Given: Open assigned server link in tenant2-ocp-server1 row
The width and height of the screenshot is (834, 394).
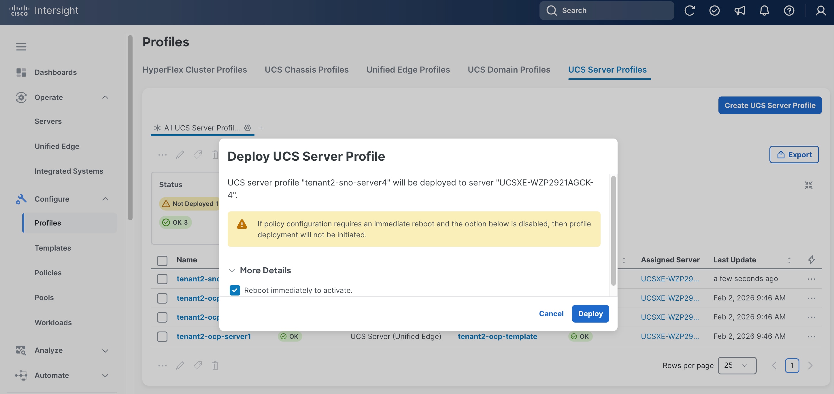Looking at the screenshot, I should pyautogui.click(x=669, y=336).
